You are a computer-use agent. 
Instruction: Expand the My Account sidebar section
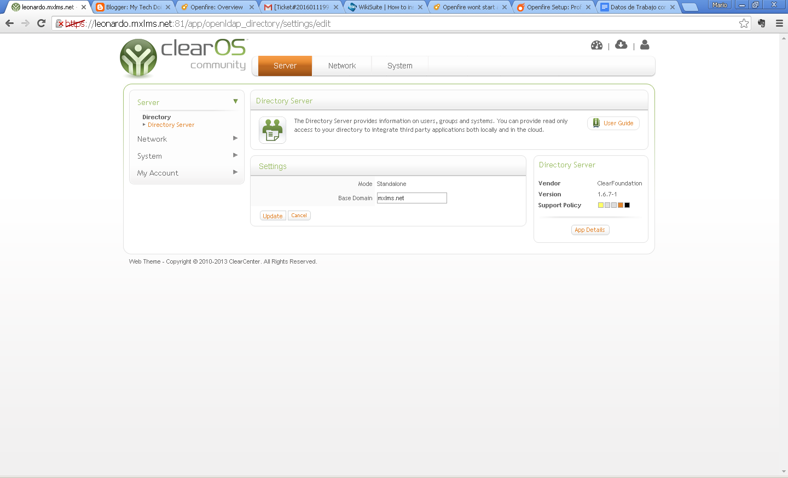pyautogui.click(x=235, y=172)
